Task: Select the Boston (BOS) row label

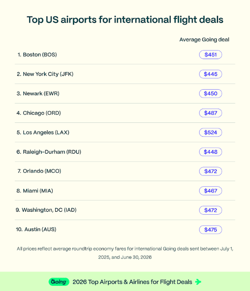Action: [x=37, y=55]
